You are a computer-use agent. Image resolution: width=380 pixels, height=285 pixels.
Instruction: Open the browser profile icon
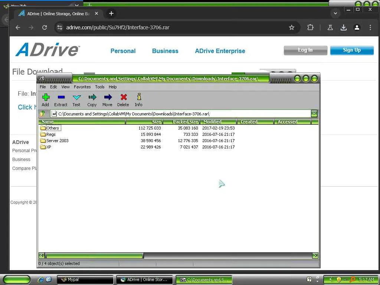coord(357,27)
